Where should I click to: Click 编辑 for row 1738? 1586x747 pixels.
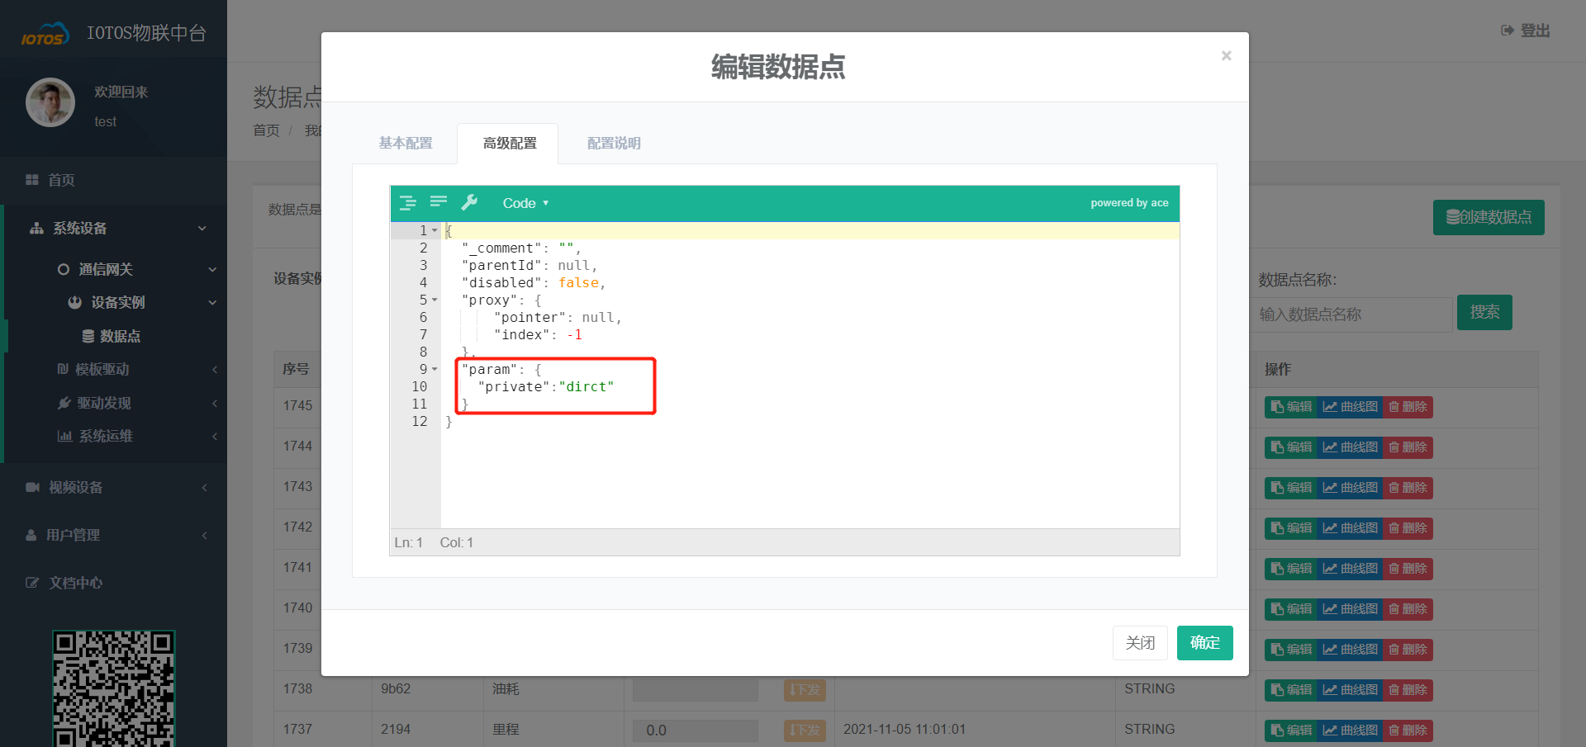point(1291,690)
